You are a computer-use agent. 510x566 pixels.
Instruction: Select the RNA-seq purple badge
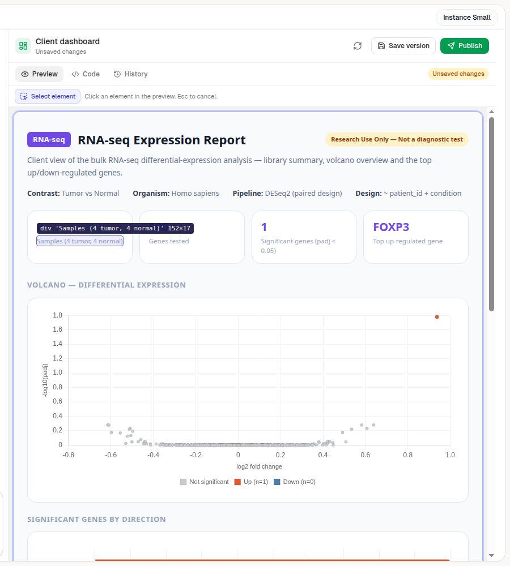(49, 140)
